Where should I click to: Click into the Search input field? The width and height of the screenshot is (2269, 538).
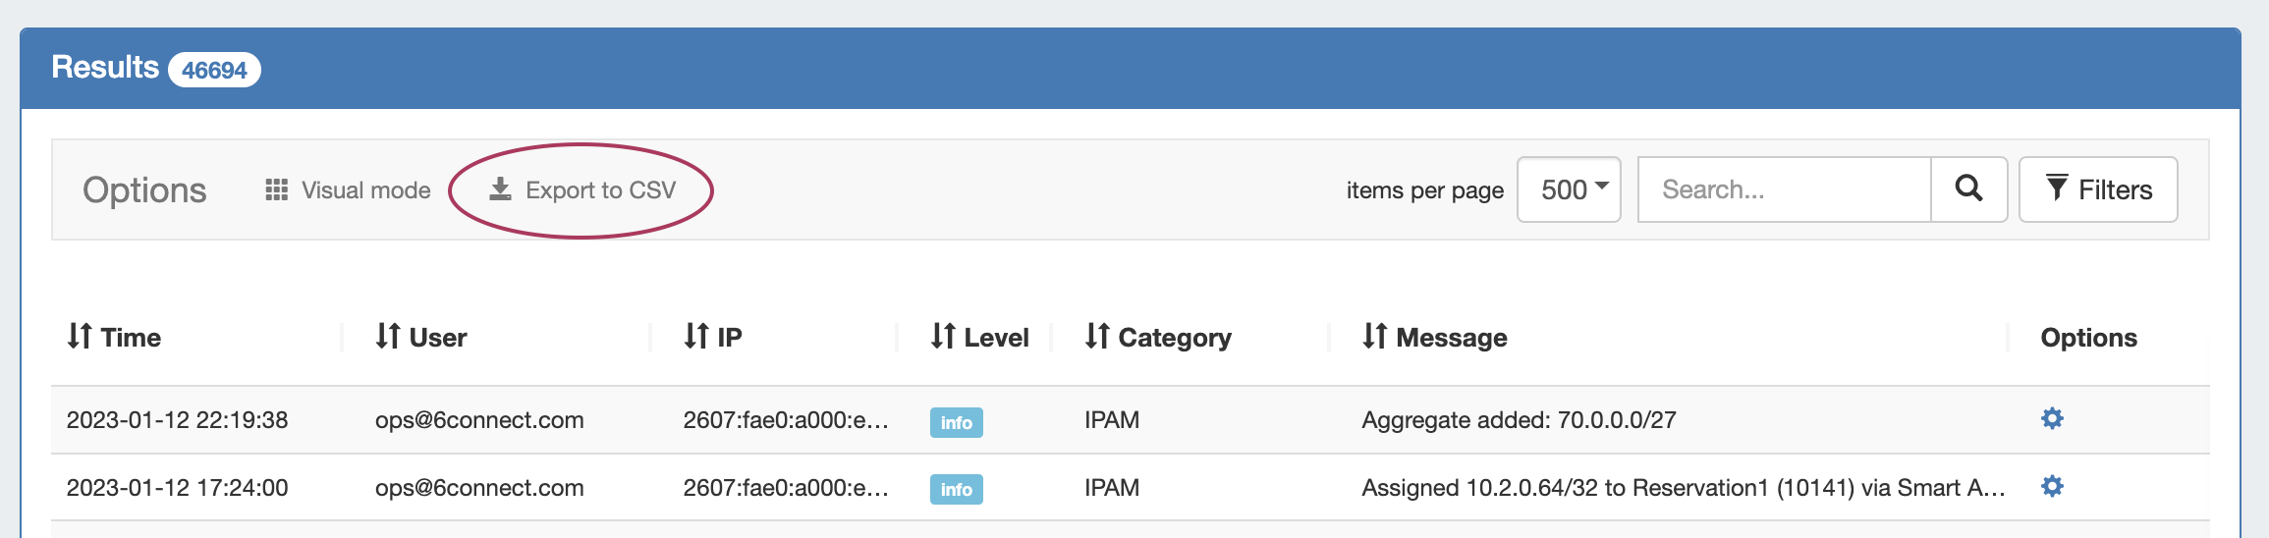pyautogui.click(x=1784, y=189)
